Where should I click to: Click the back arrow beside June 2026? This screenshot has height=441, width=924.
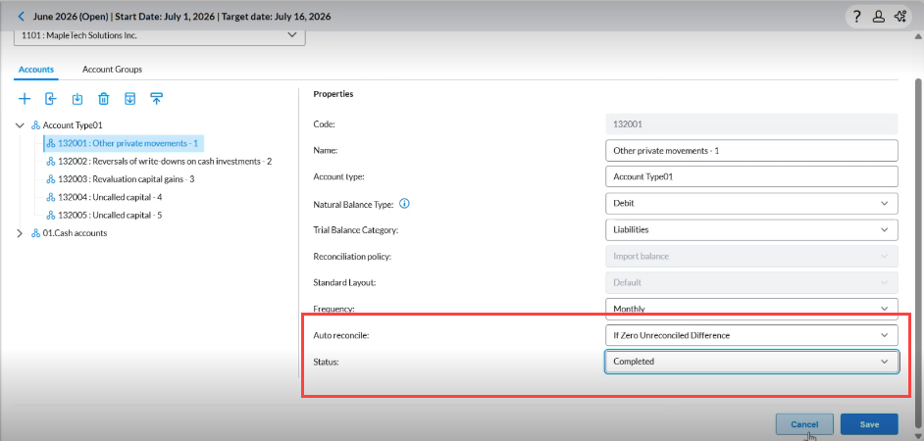(x=22, y=17)
